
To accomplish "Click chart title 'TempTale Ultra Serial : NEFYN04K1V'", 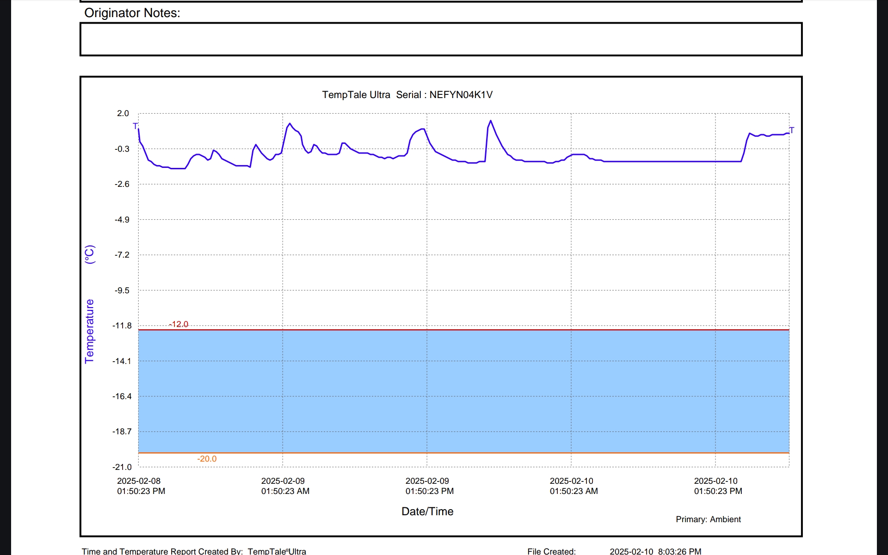I will [x=407, y=95].
